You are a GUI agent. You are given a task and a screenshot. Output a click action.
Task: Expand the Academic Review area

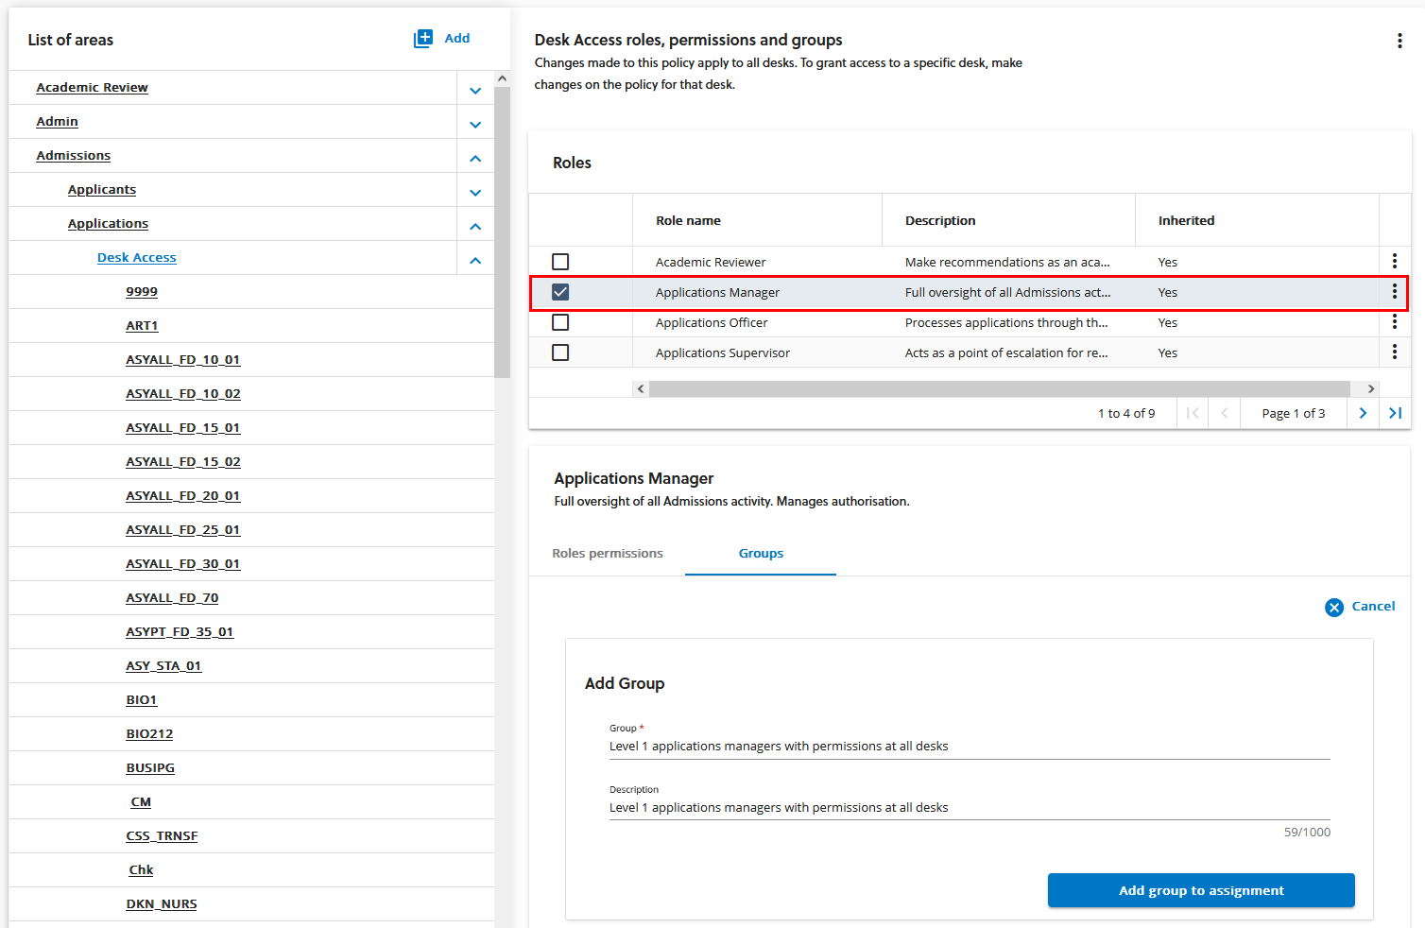[475, 91]
